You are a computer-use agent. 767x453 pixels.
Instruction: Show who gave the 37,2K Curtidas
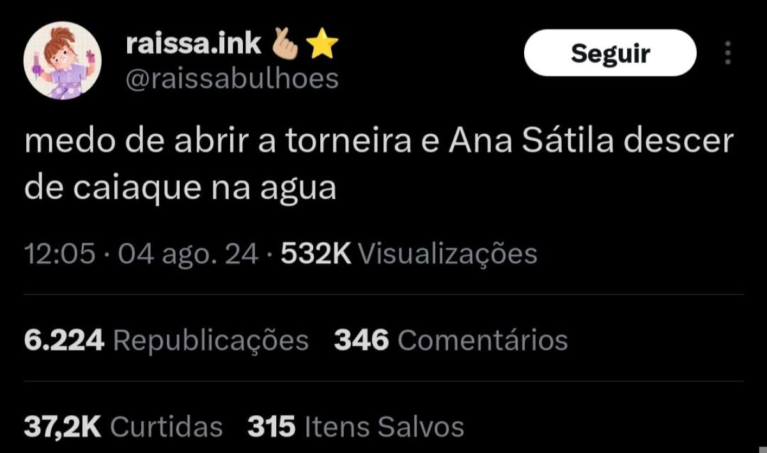coord(123,427)
